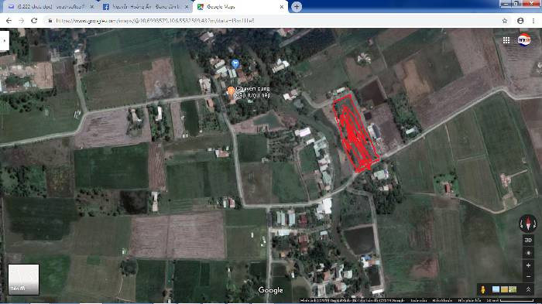The image size is (542, 304).
Task: Zoom out with the minus button
Action: click(528, 277)
